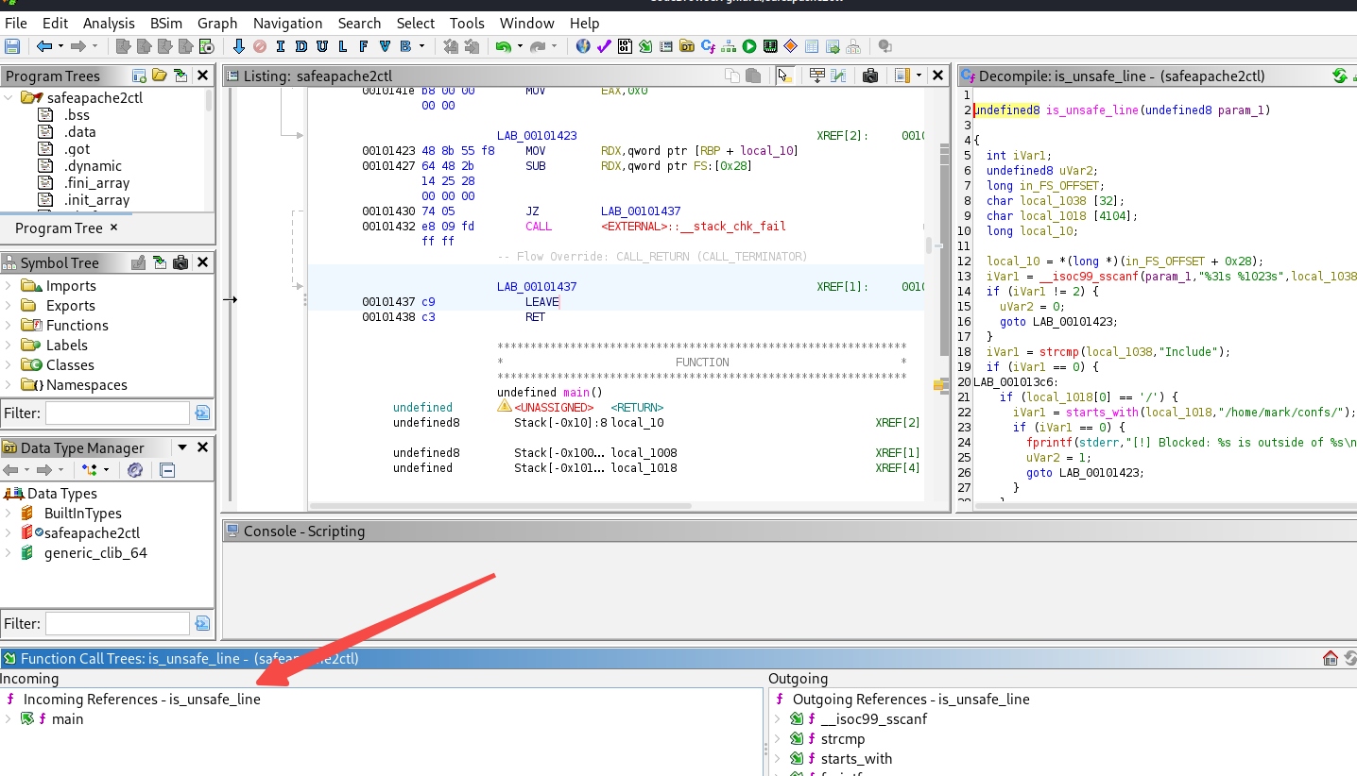Image resolution: width=1357 pixels, height=776 pixels.
Task: Select the Program Tree tab
Action: tap(59, 228)
